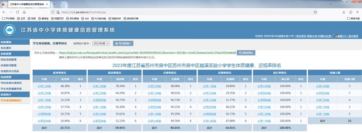Open the browser downloads panel

point(344,12)
